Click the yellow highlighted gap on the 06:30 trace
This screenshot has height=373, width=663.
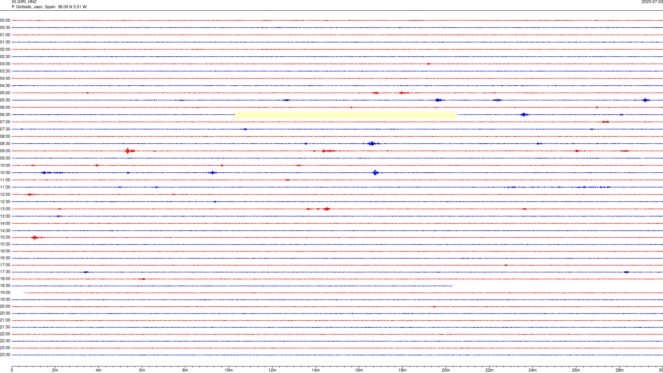[346, 115]
